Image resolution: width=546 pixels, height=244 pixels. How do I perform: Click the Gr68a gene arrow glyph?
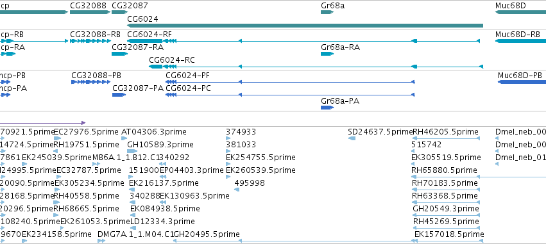[327, 12]
